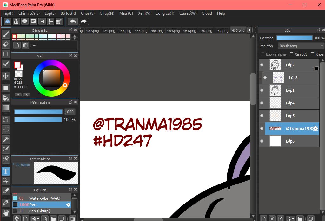Click the Lớp2 layer thumbnail
The width and height of the screenshot is (325, 221).
(275, 65)
